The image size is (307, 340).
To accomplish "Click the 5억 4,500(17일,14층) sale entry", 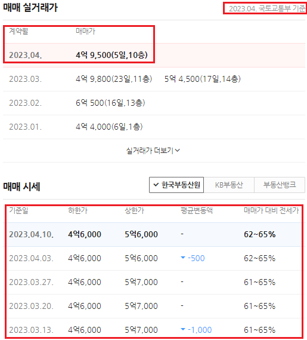I will coord(202,79).
